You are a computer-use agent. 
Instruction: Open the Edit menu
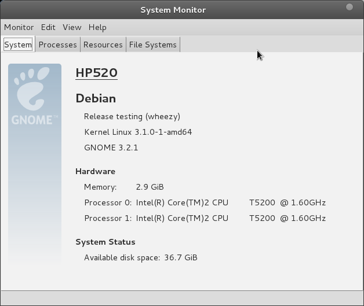point(48,27)
